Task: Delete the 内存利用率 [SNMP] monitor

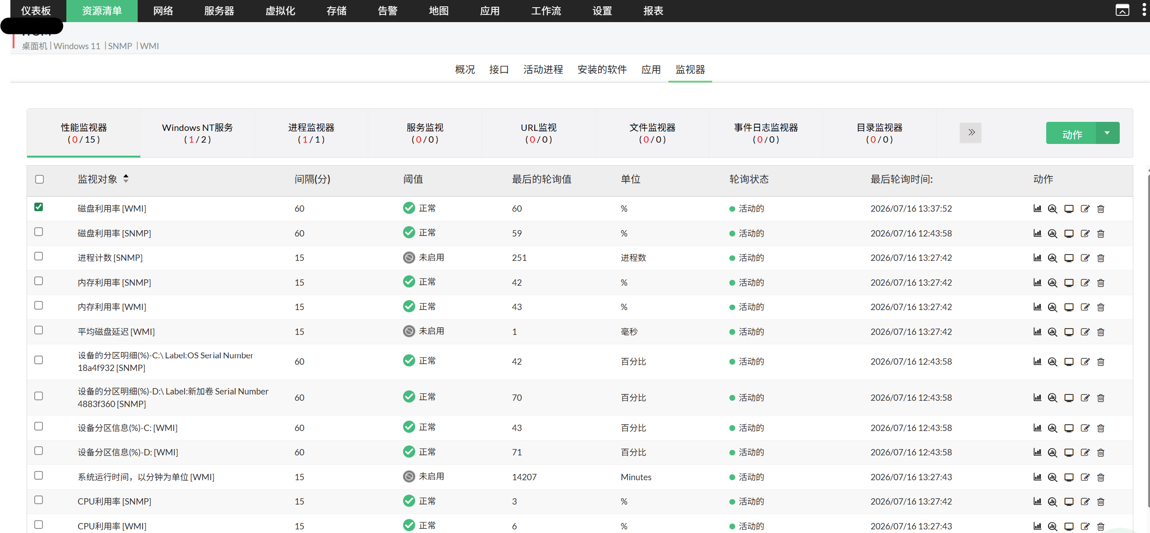Action: point(1101,283)
